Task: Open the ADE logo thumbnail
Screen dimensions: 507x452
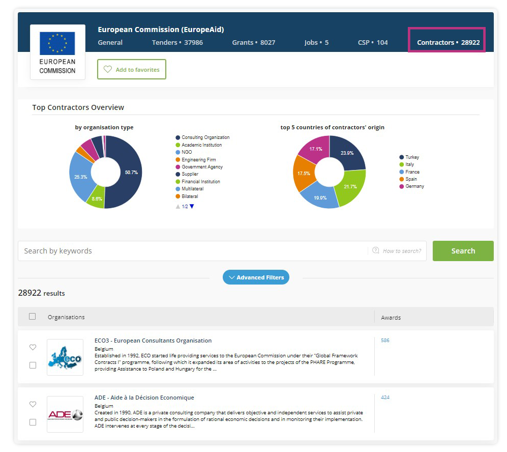Action: (x=65, y=414)
